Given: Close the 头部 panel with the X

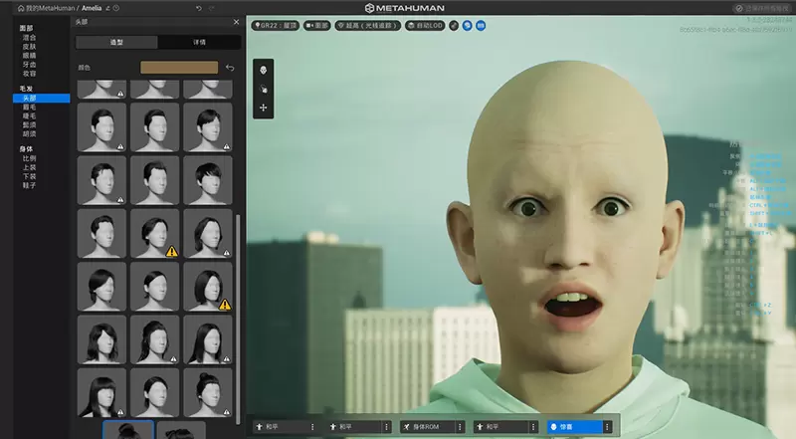Looking at the screenshot, I should pos(236,22).
